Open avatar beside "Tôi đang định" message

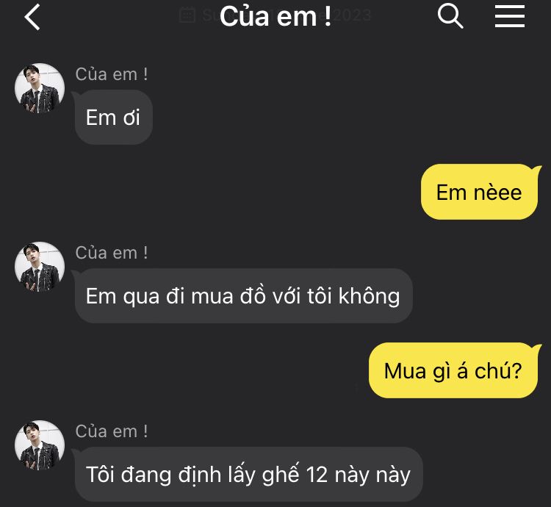(40, 445)
